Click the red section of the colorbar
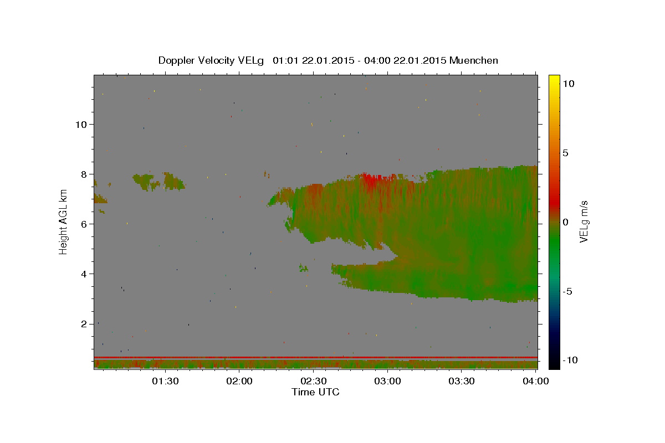 coord(554,202)
